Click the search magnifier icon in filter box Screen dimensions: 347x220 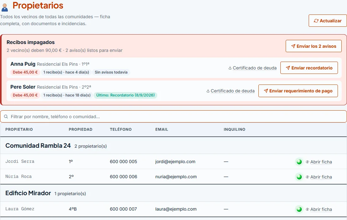tap(6, 117)
